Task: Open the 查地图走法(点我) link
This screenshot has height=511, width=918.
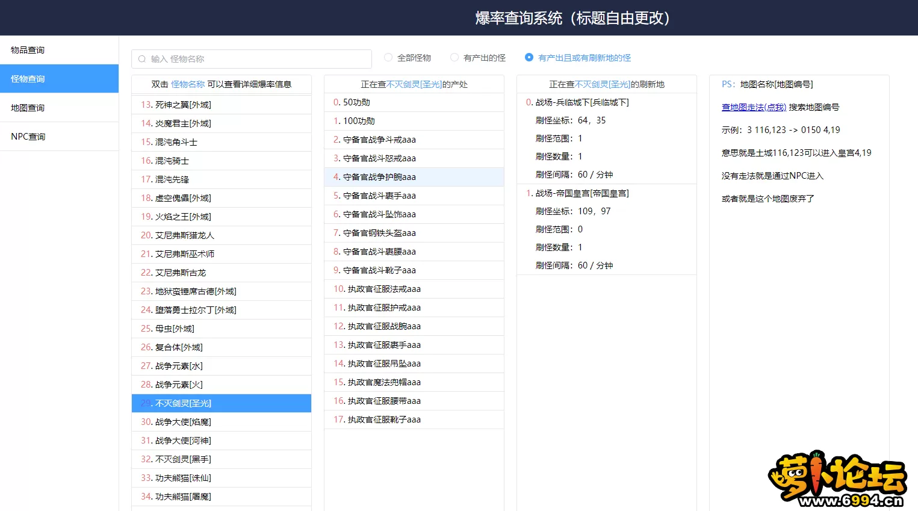Action: (754, 107)
